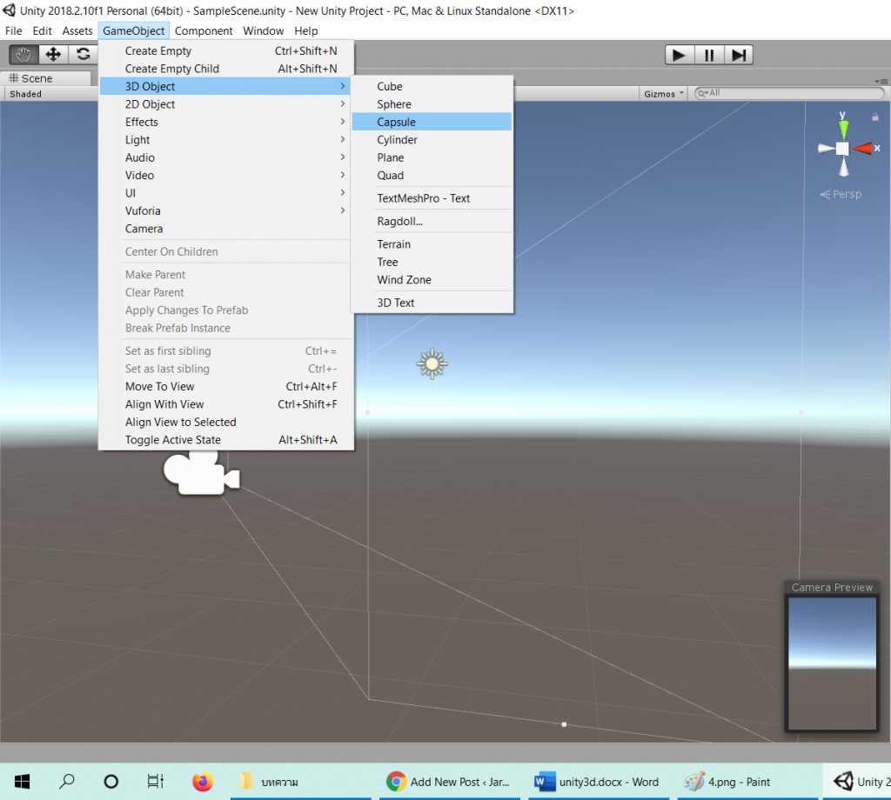Choose Align With View
Viewport: 891px width, 800px height.
(x=226, y=404)
